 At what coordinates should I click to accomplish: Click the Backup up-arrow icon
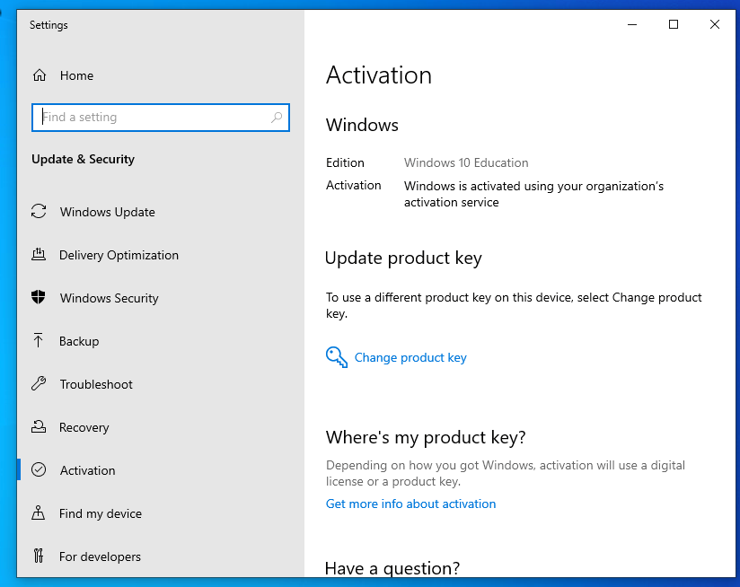point(39,340)
